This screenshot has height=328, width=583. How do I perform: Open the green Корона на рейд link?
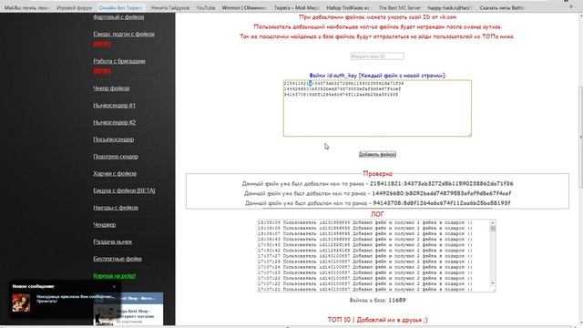(x=114, y=276)
